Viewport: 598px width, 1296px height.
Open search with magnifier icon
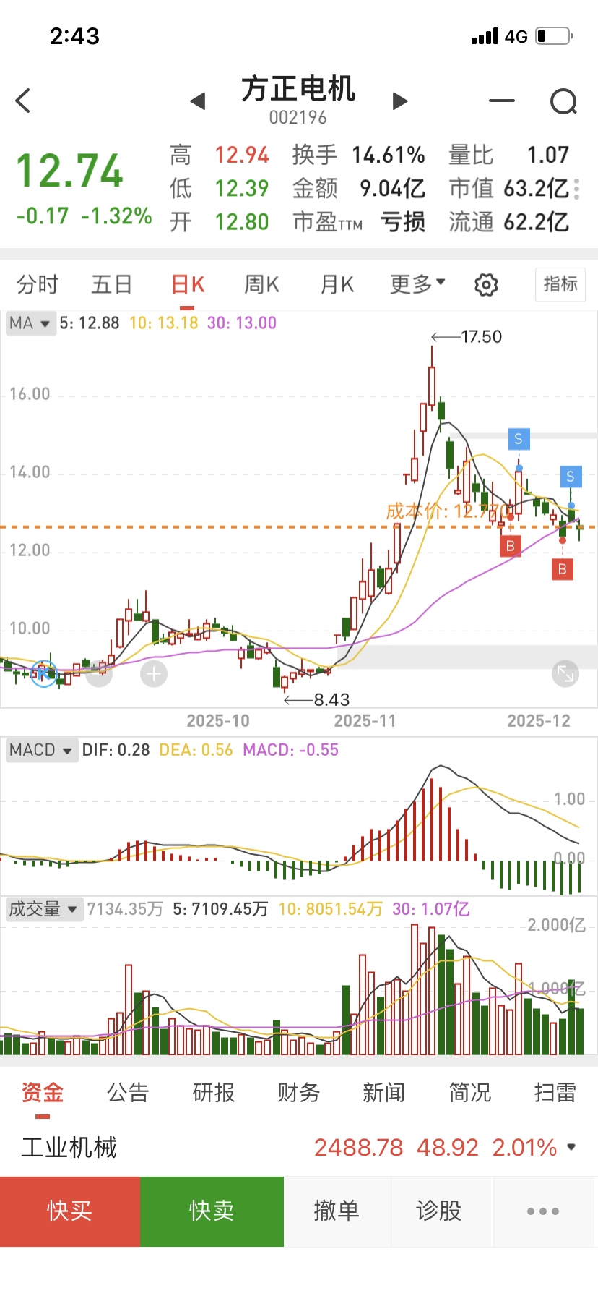tap(564, 101)
